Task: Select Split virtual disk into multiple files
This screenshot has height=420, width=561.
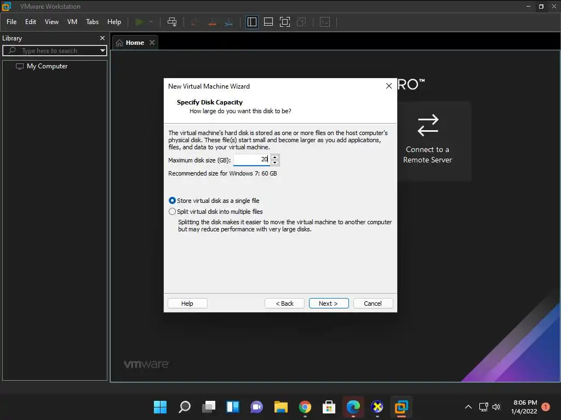Action: (216, 212)
